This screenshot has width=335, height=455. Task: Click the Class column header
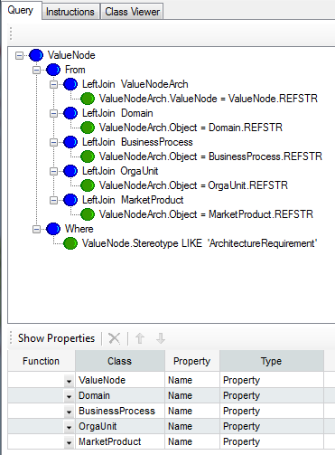(120, 361)
